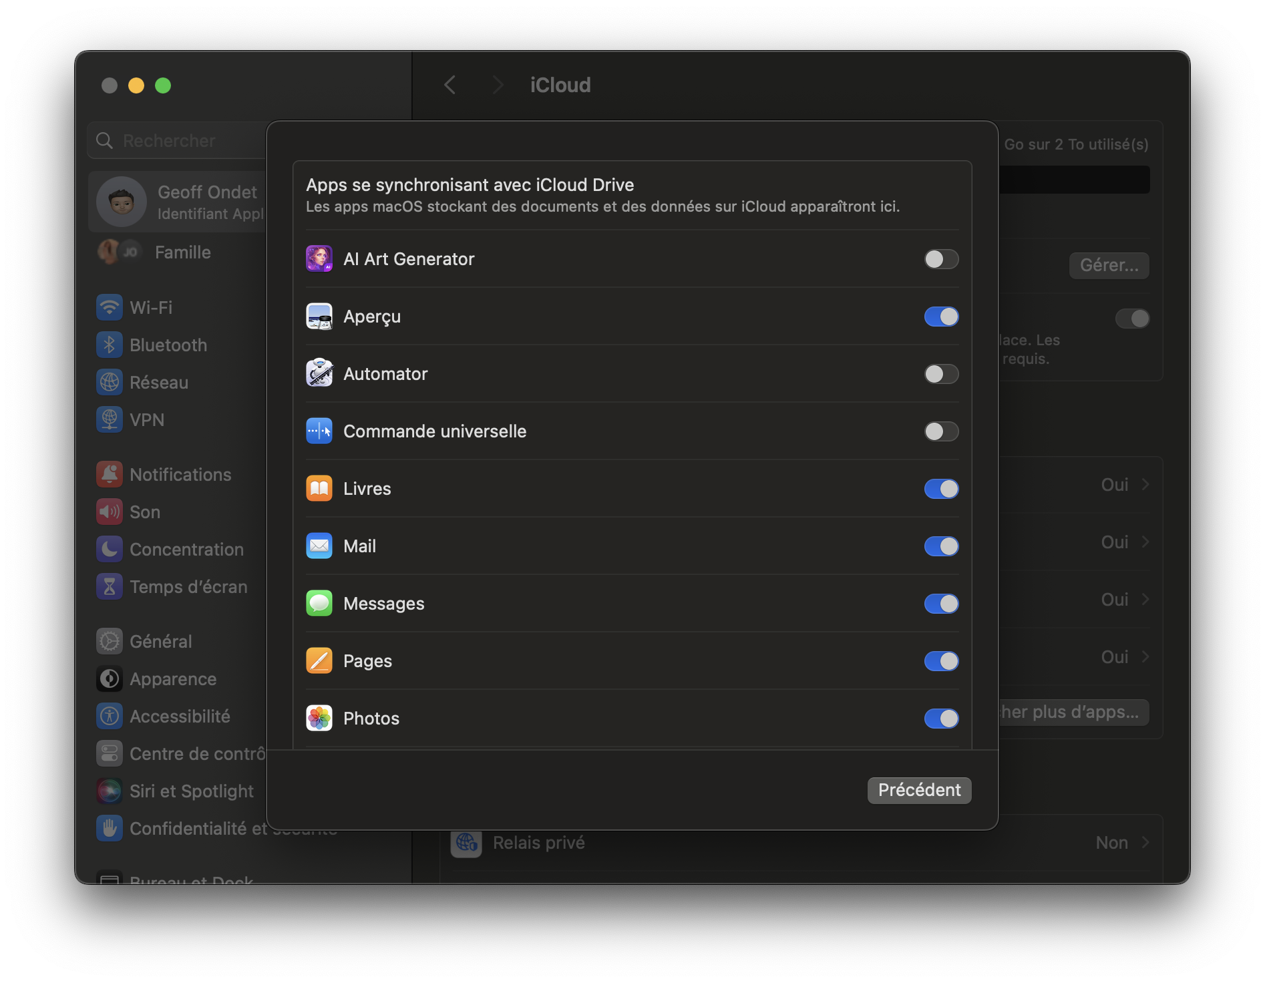The width and height of the screenshot is (1265, 983).
Task: Click the Photos app icon
Action: coord(319,719)
